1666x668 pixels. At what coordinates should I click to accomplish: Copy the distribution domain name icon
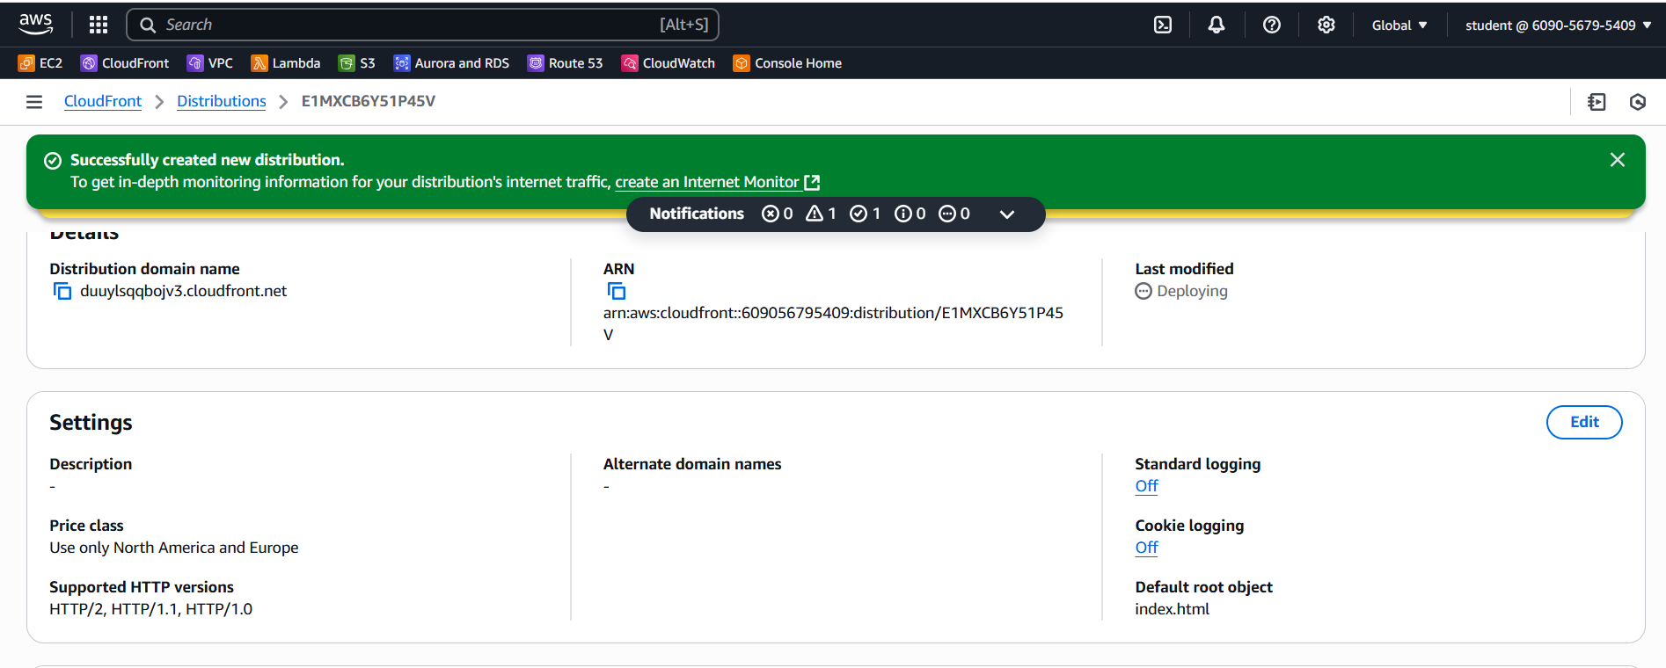coord(62,291)
